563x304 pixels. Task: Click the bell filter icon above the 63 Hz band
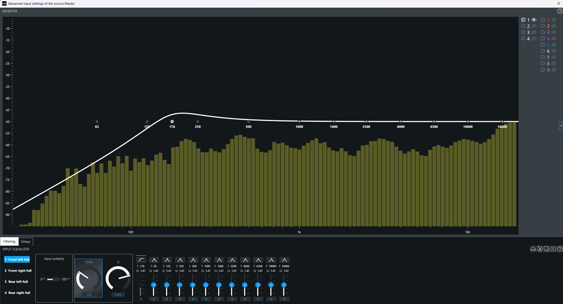point(154,260)
